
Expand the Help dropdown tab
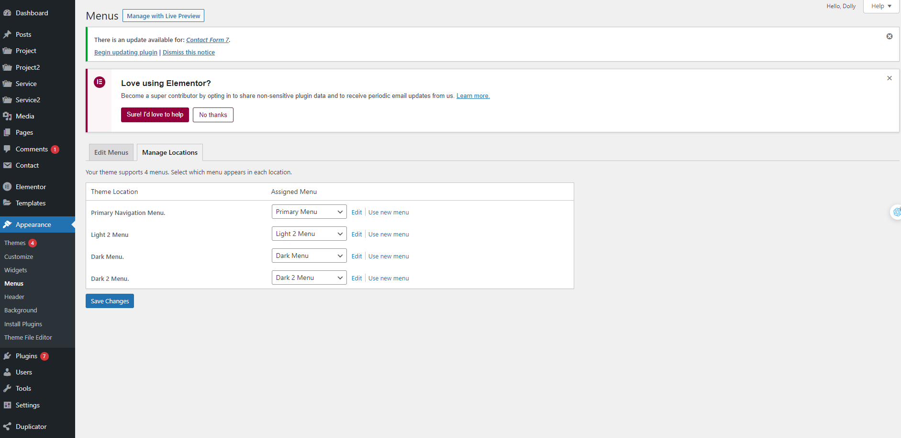click(881, 6)
